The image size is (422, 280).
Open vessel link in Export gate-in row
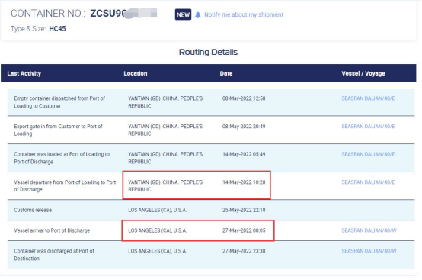pyautogui.click(x=368, y=127)
